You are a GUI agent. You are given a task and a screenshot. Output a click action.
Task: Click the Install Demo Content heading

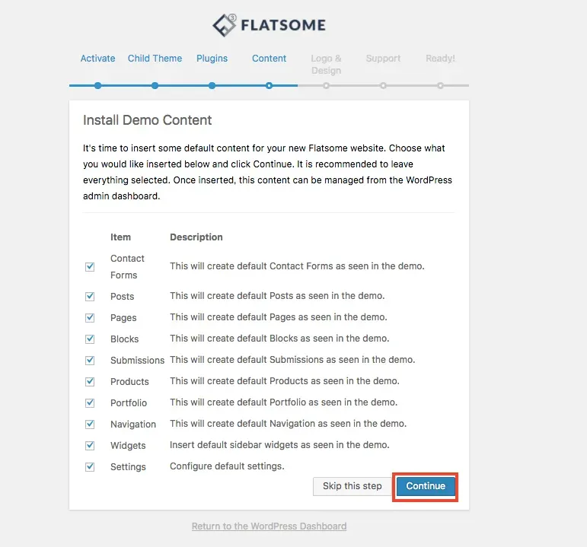tap(147, 120)
